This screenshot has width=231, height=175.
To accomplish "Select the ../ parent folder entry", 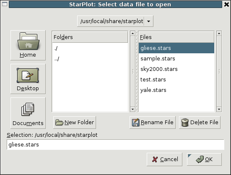I will pos(90,59).
